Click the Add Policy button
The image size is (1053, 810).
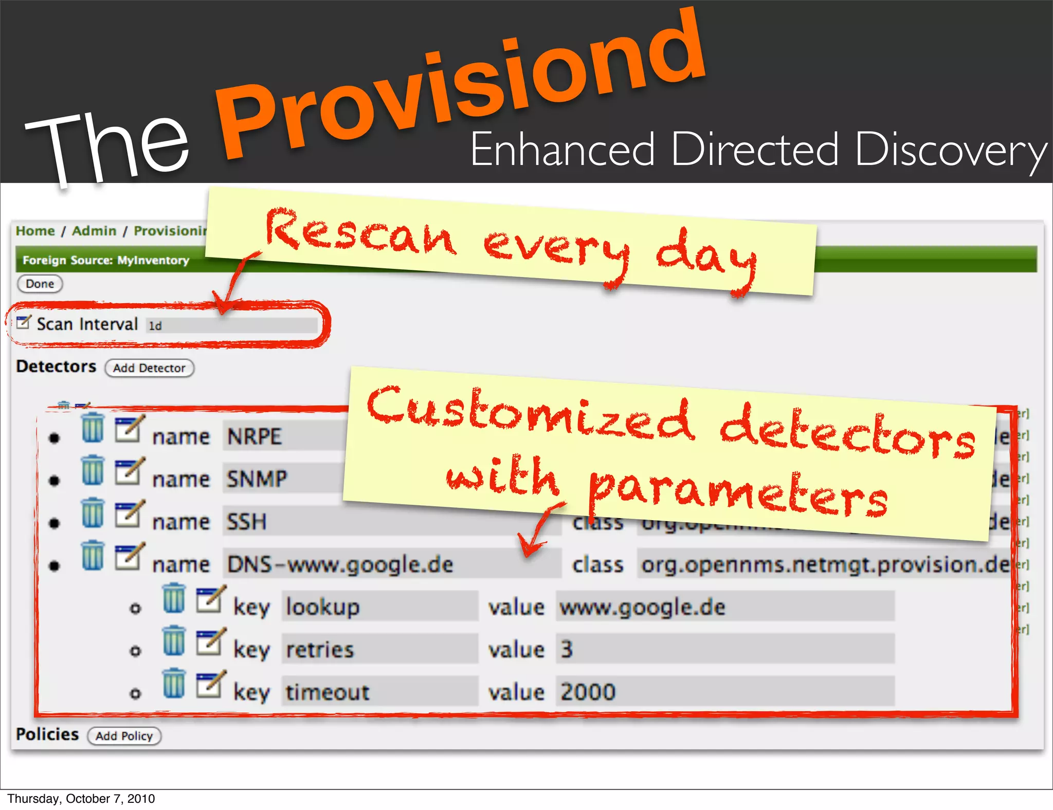click(124, 736)
